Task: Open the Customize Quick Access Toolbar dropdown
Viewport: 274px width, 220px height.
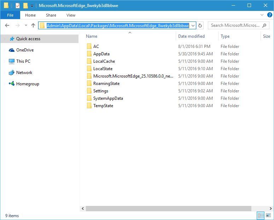Action: [x=32, y=6]
